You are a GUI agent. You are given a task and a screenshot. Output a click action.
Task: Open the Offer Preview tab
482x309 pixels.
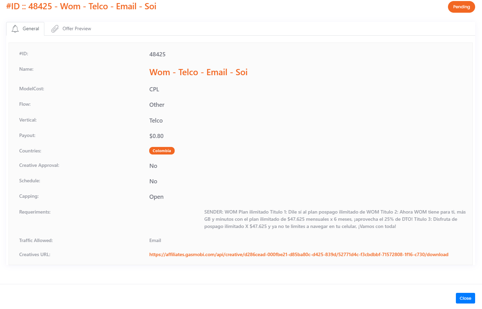[71, 29]
